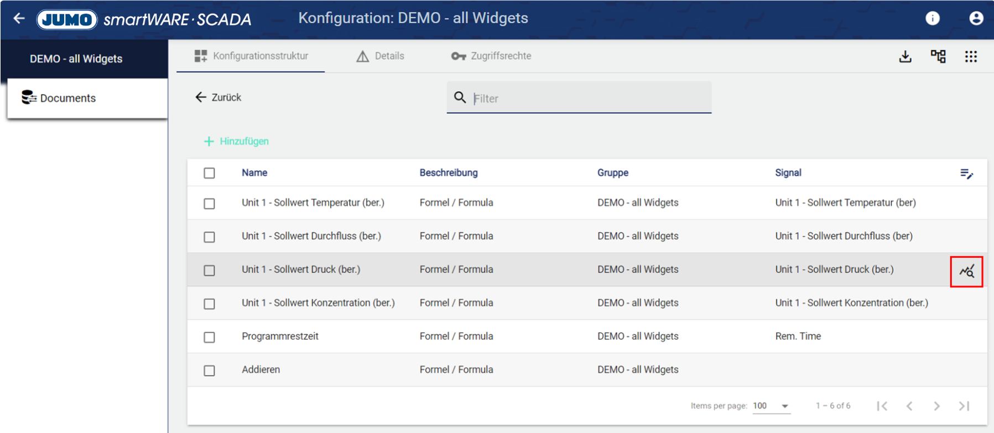Click the edit columns list icon

(966, 174)
